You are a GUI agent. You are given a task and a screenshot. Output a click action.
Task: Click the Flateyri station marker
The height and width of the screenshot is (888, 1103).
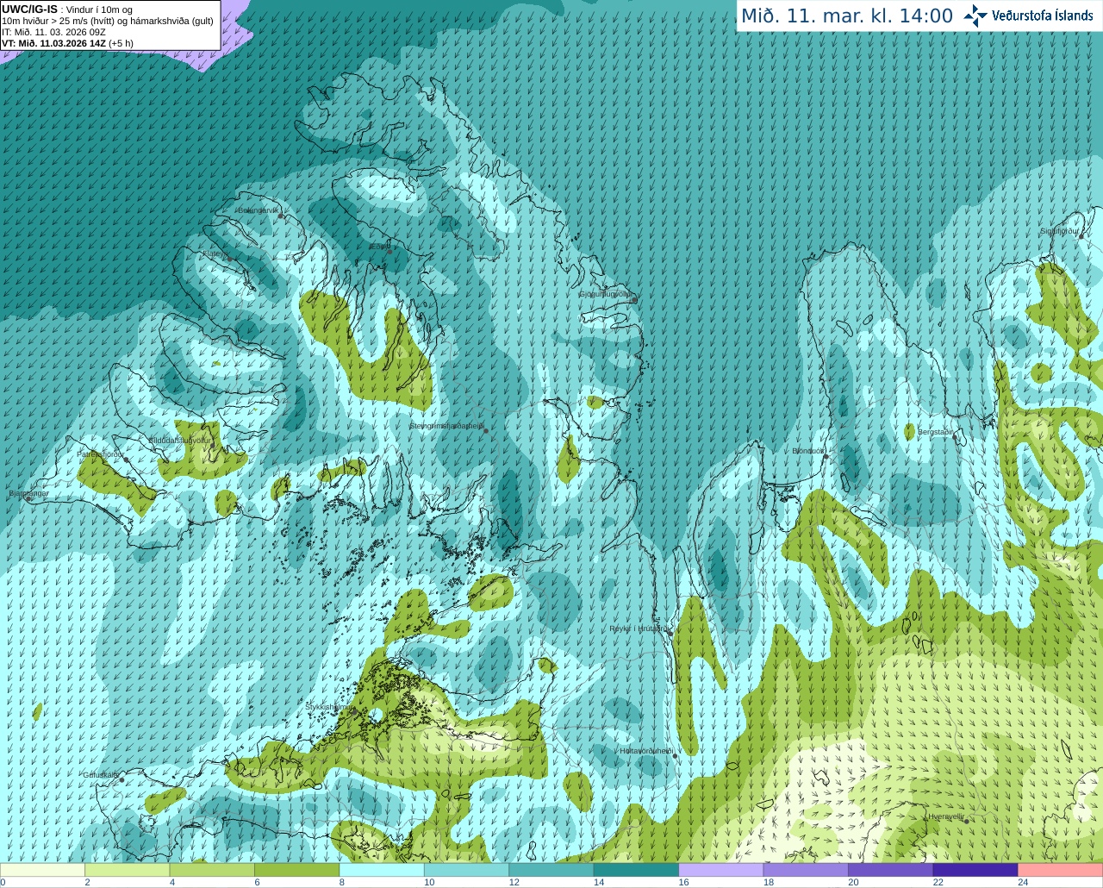point(228,259)
